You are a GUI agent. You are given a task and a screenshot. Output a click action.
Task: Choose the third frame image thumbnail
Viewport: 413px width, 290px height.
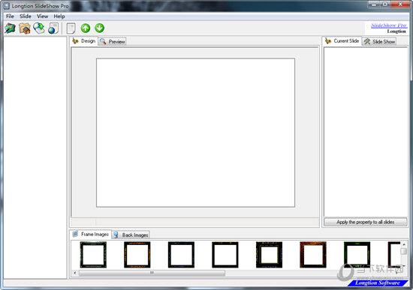pyautogui.click(x=181, y=255)
